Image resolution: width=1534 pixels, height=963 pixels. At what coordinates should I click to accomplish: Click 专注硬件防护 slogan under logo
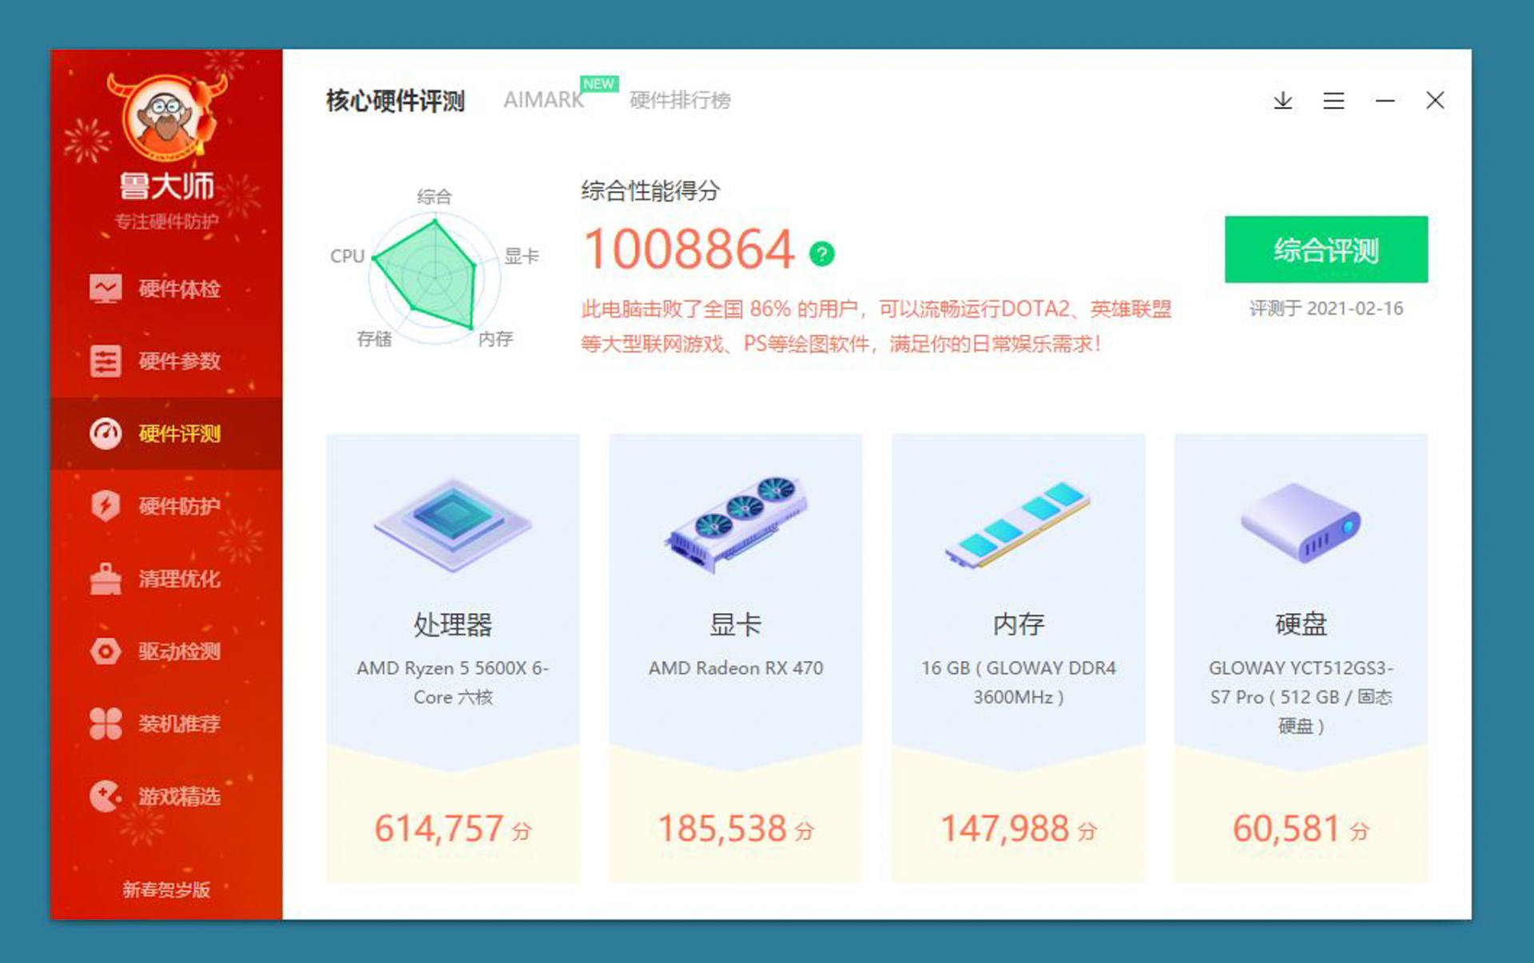(166, 221)
